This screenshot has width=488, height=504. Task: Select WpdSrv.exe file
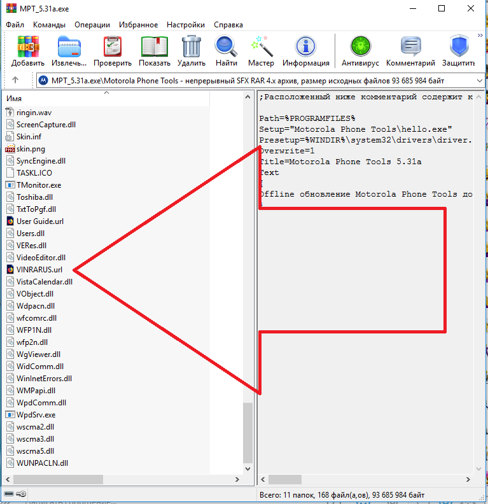point(36,415)
